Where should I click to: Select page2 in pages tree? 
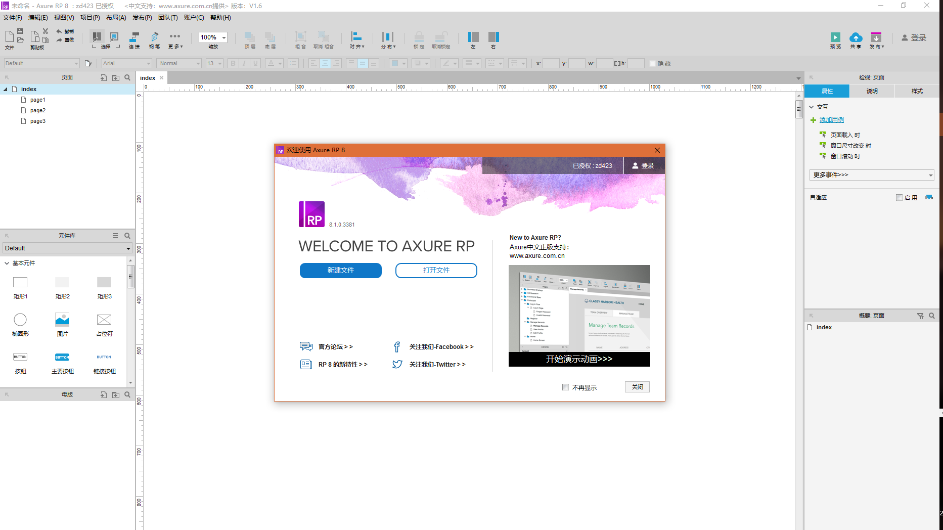click(x=37, y=110)
